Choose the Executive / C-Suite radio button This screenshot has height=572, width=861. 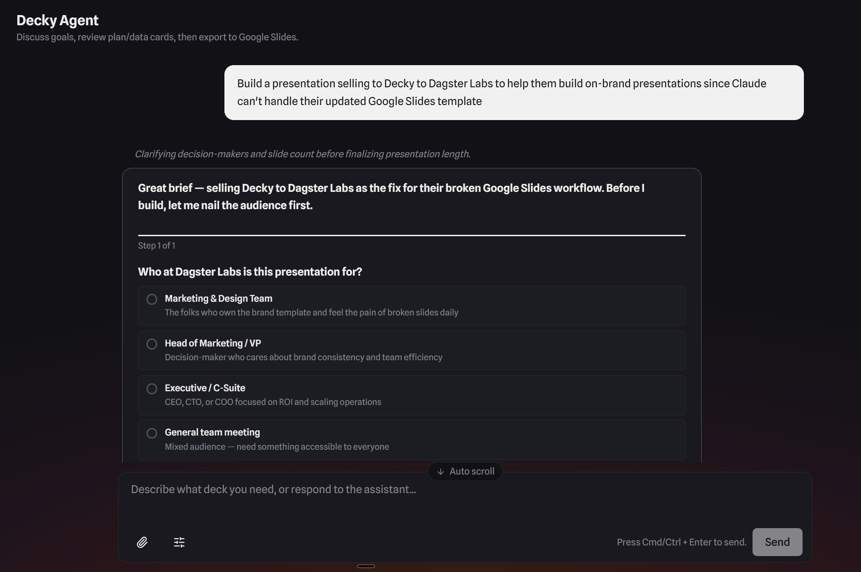click(x=152, y=389)
